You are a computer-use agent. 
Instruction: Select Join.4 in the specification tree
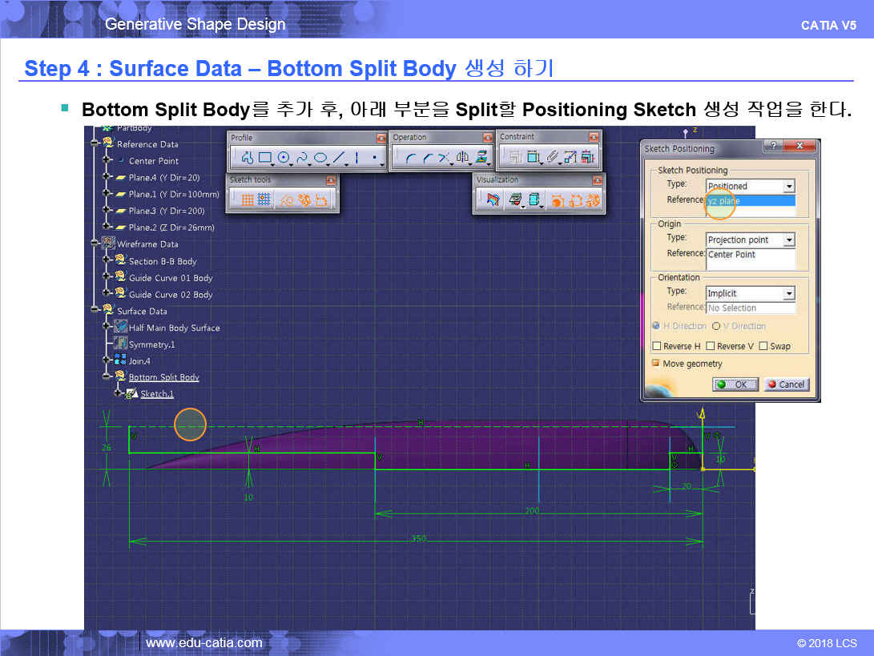click(x=140, y=360)
